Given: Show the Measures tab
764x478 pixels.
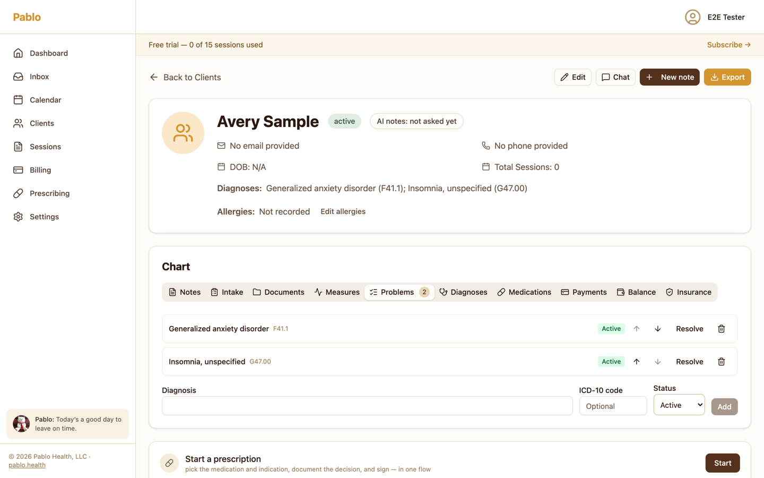Looking at the screenshot, I should click(337, 292).
